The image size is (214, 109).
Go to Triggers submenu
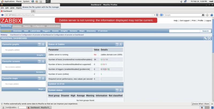46,31
